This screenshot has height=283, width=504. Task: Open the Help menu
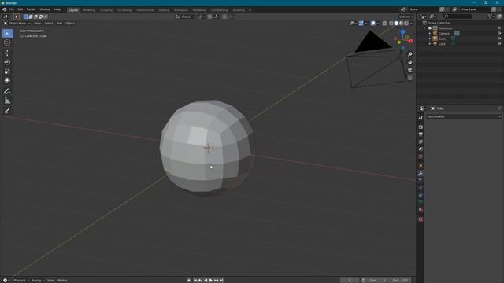[x=57, y=9]
